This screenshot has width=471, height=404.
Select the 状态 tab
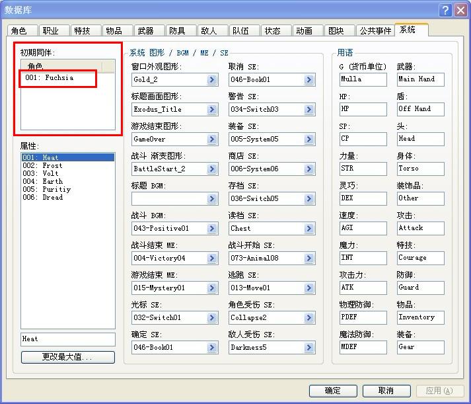click(x=275, y=30)
